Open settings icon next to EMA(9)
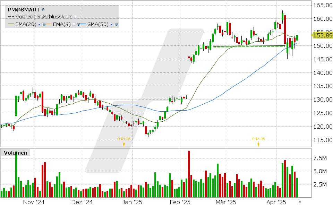The image size is (333, 208). [x=78, y=24]
